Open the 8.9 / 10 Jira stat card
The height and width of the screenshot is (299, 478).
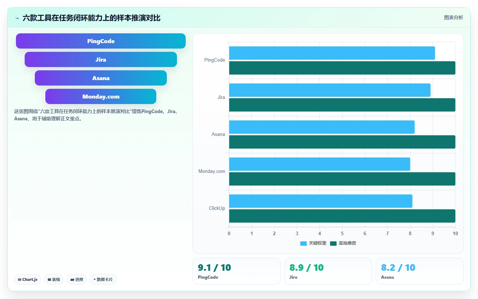[328, 271]
